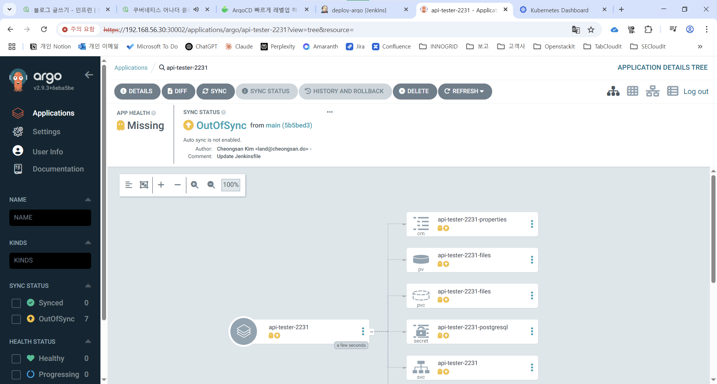
Task: Open menu for api-tester-2231 application root node
Action: (x=363, y=331)
